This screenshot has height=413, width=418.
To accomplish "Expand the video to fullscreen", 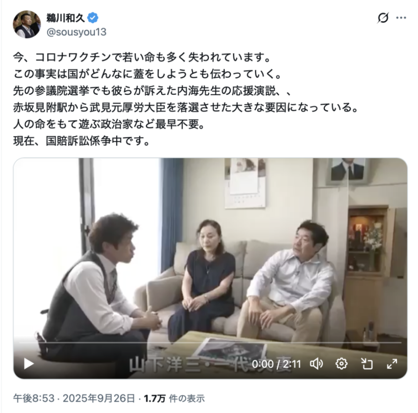I will (x=392, y=363).
